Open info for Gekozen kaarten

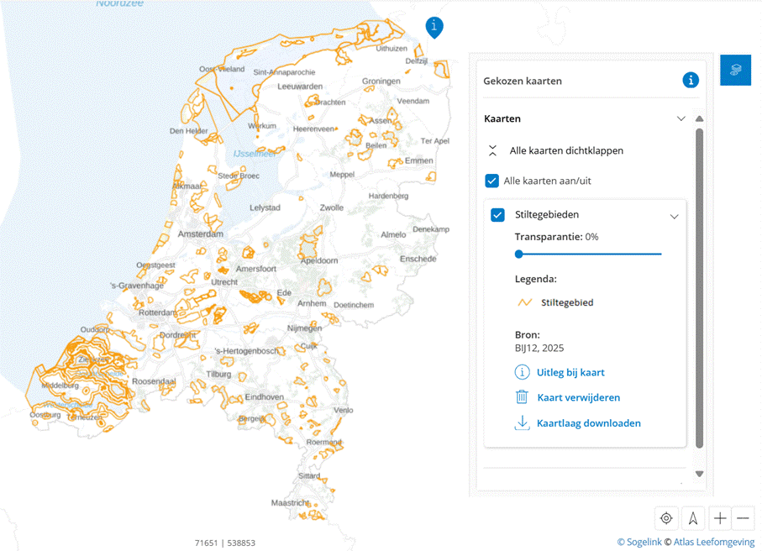click(x=691, y=81)
